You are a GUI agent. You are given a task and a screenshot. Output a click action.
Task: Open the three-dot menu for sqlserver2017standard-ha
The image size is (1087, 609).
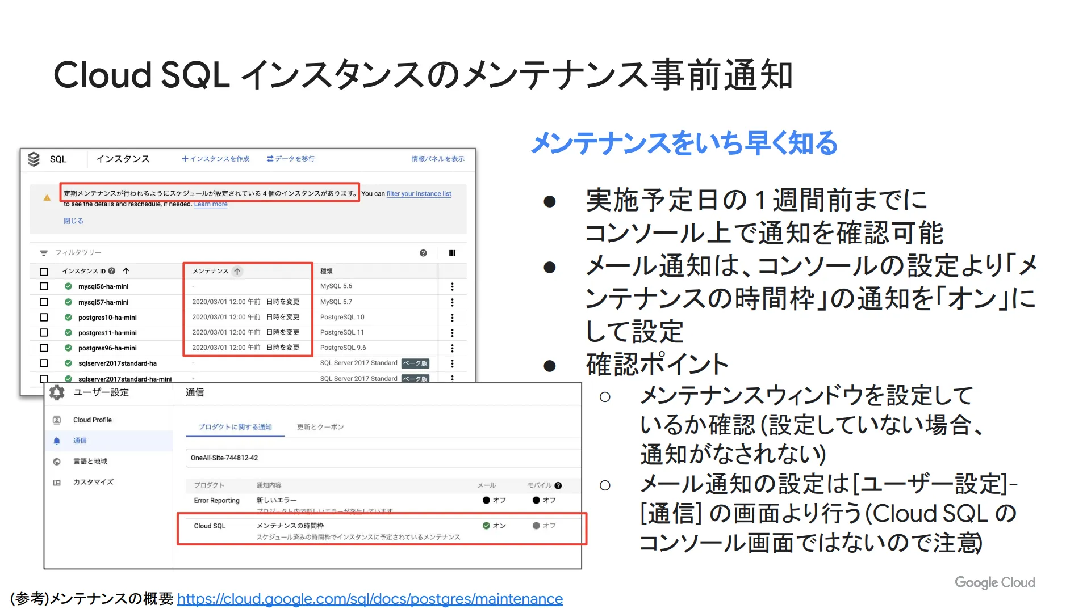[x=452, y=363]
